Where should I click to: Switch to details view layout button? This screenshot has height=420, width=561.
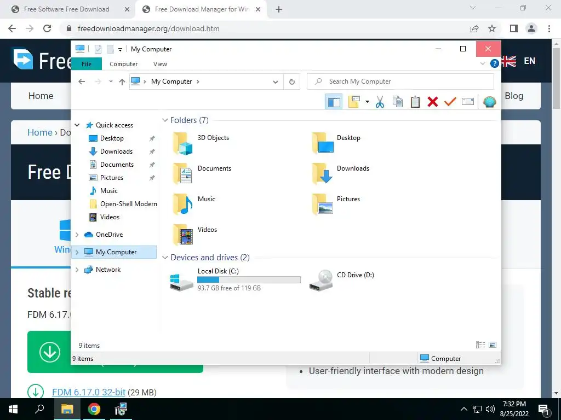pyautogui.click(x=480, y=345)
